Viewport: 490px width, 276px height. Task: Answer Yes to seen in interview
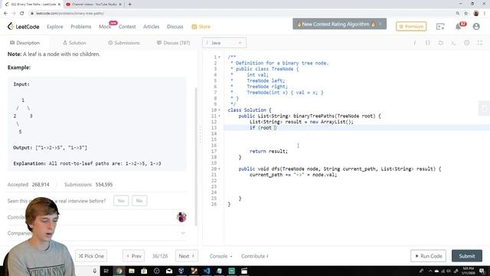(x=121, y=201)
